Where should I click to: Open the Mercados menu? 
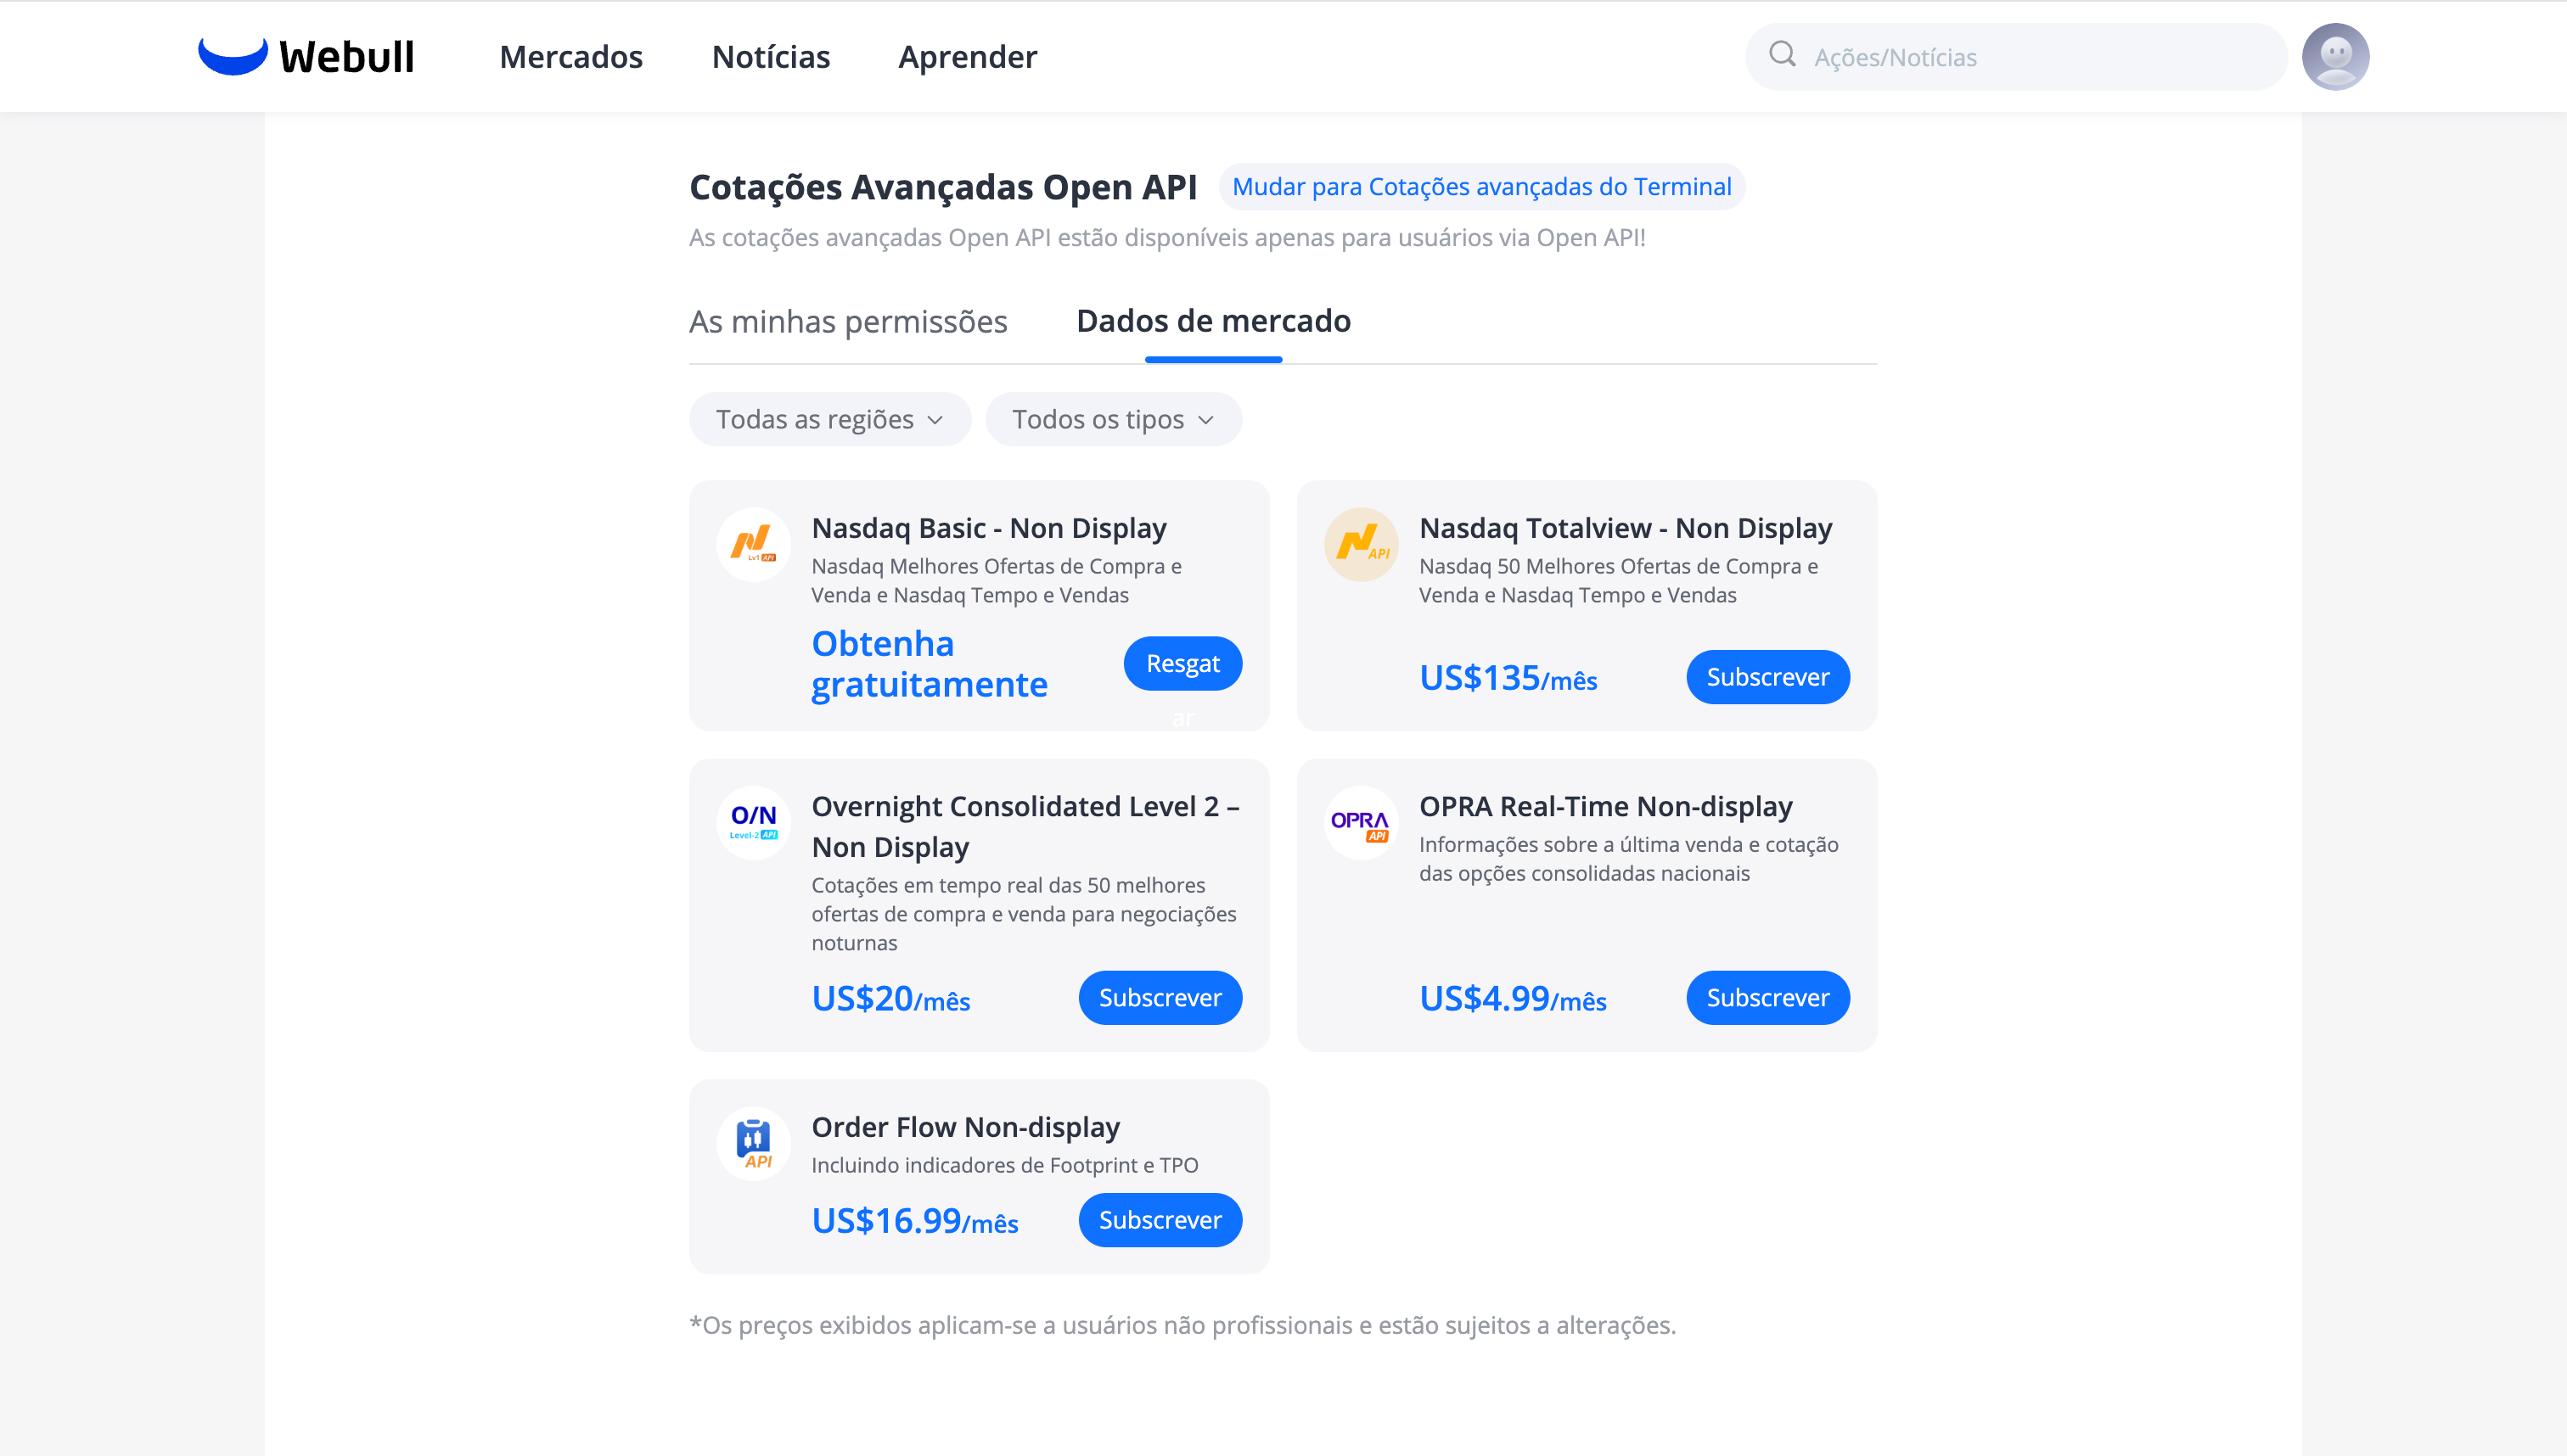571,57
